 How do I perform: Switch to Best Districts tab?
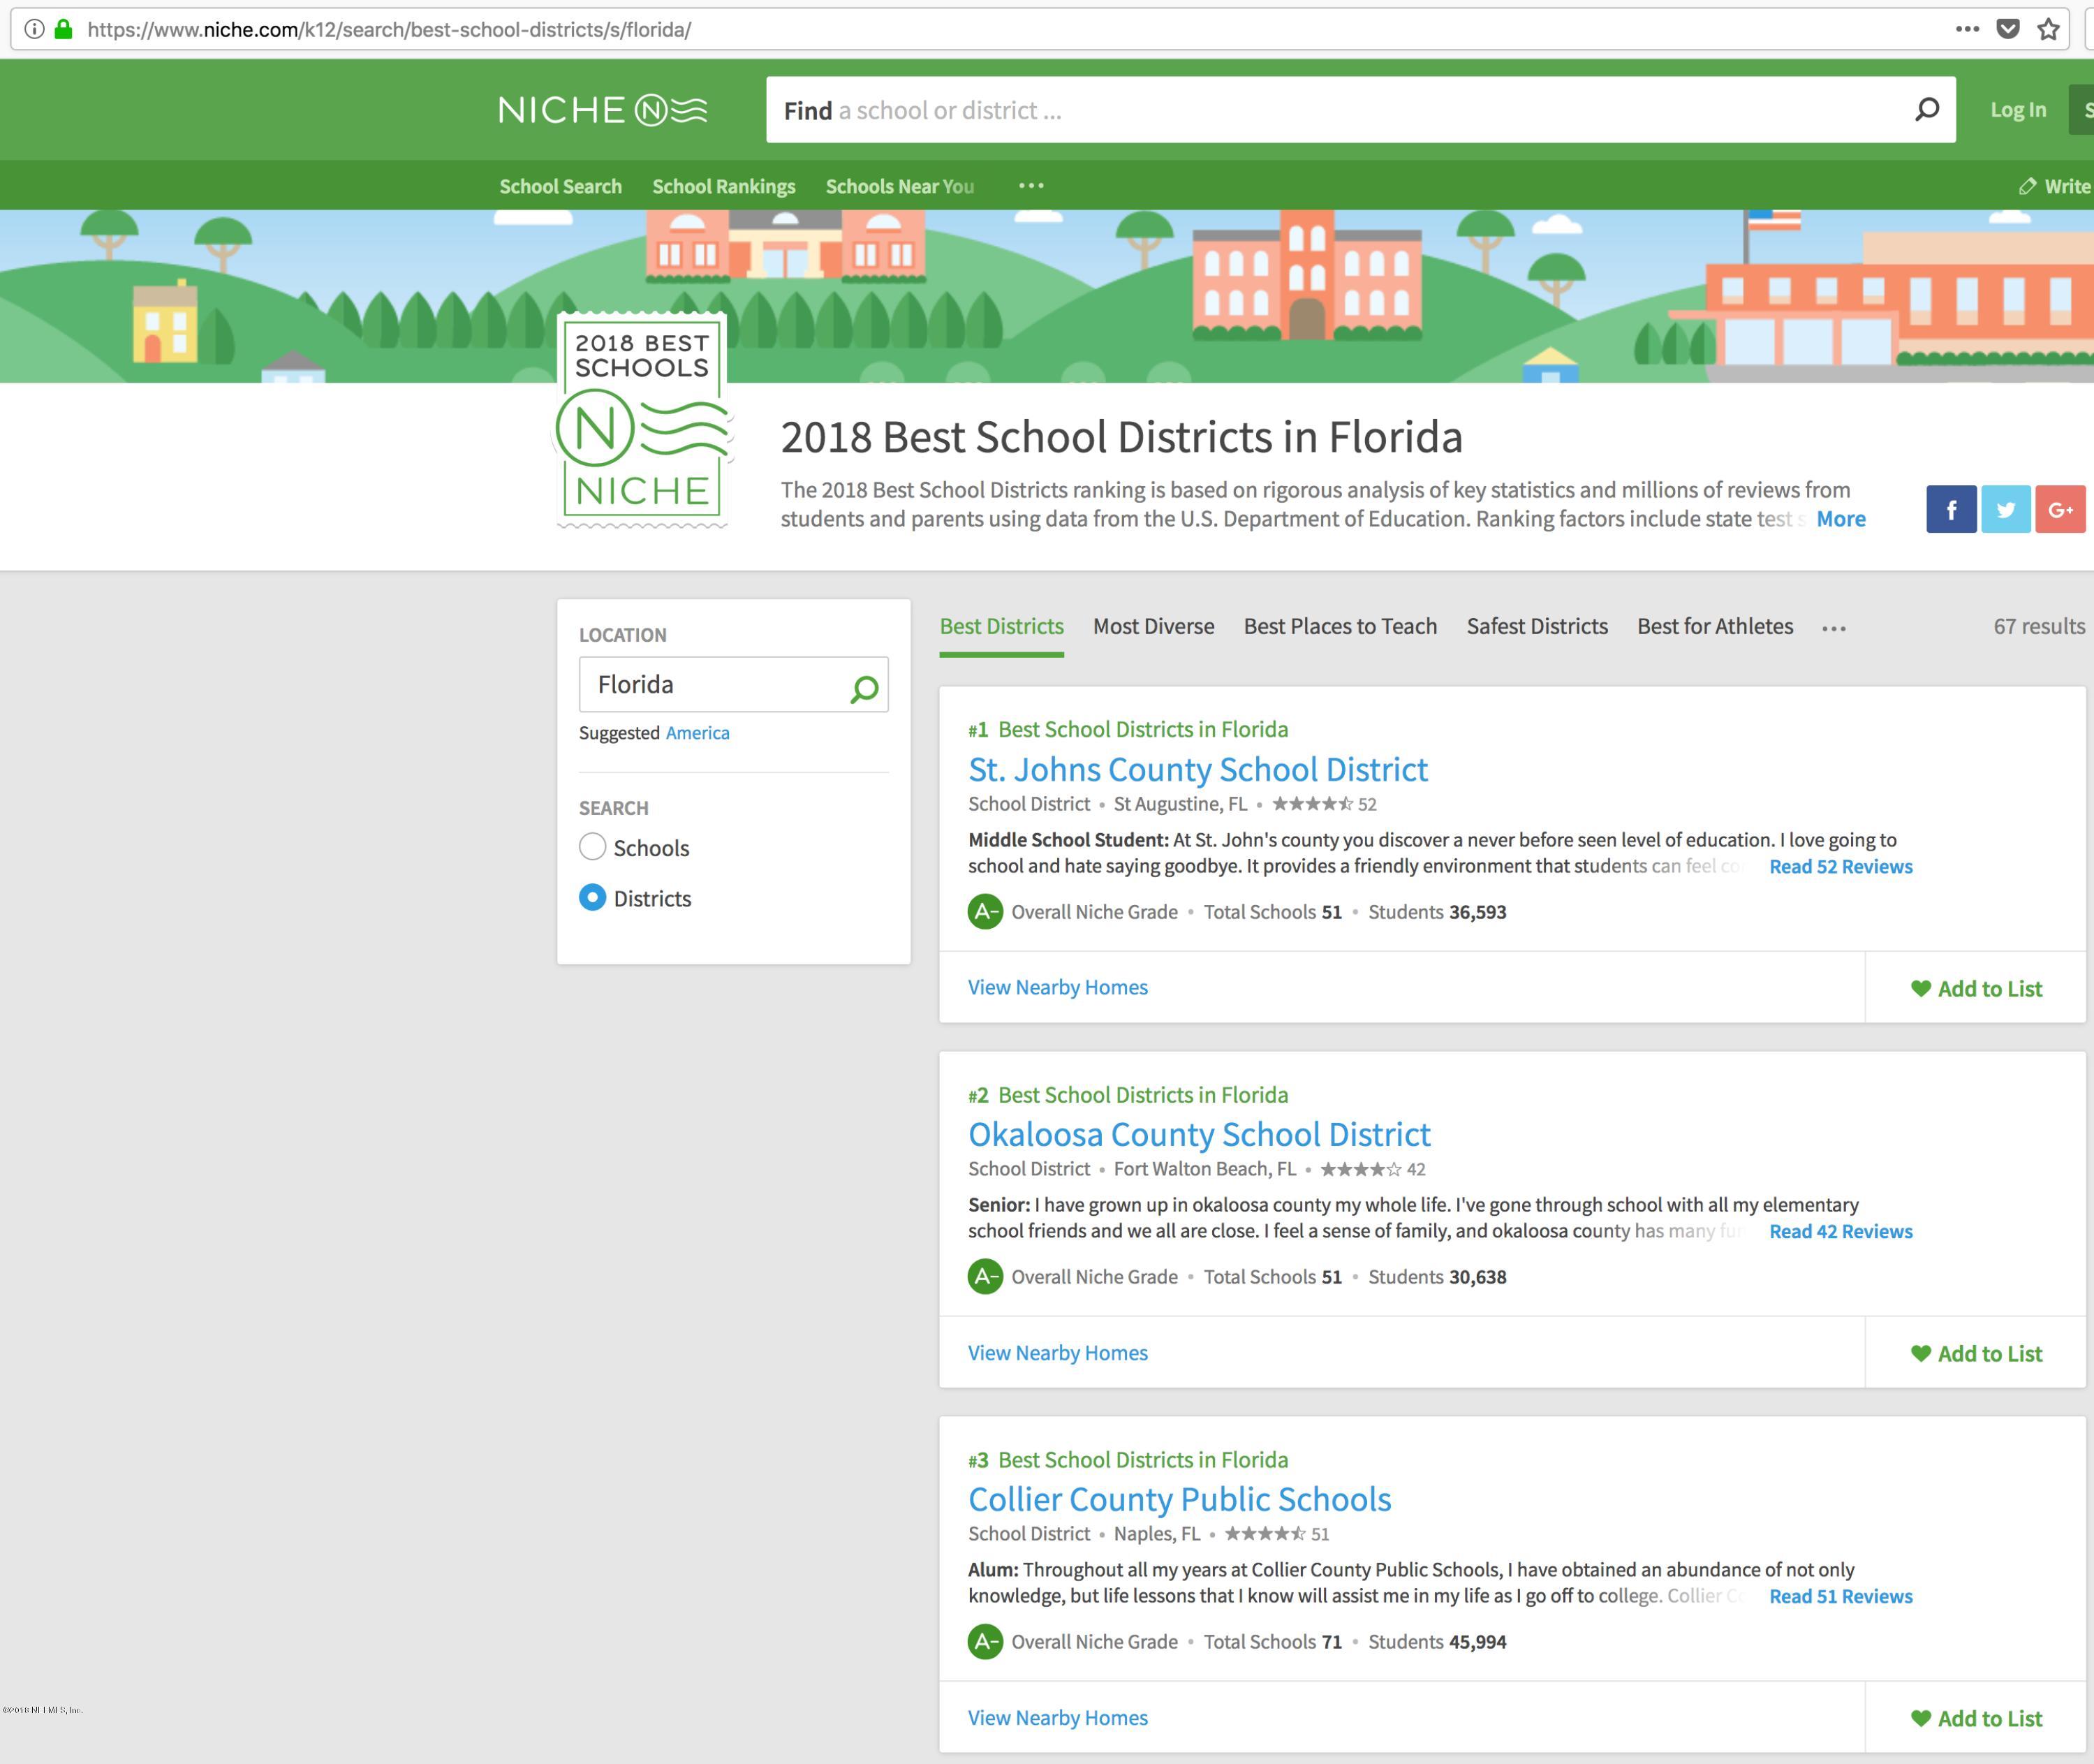coord(1001,627)
